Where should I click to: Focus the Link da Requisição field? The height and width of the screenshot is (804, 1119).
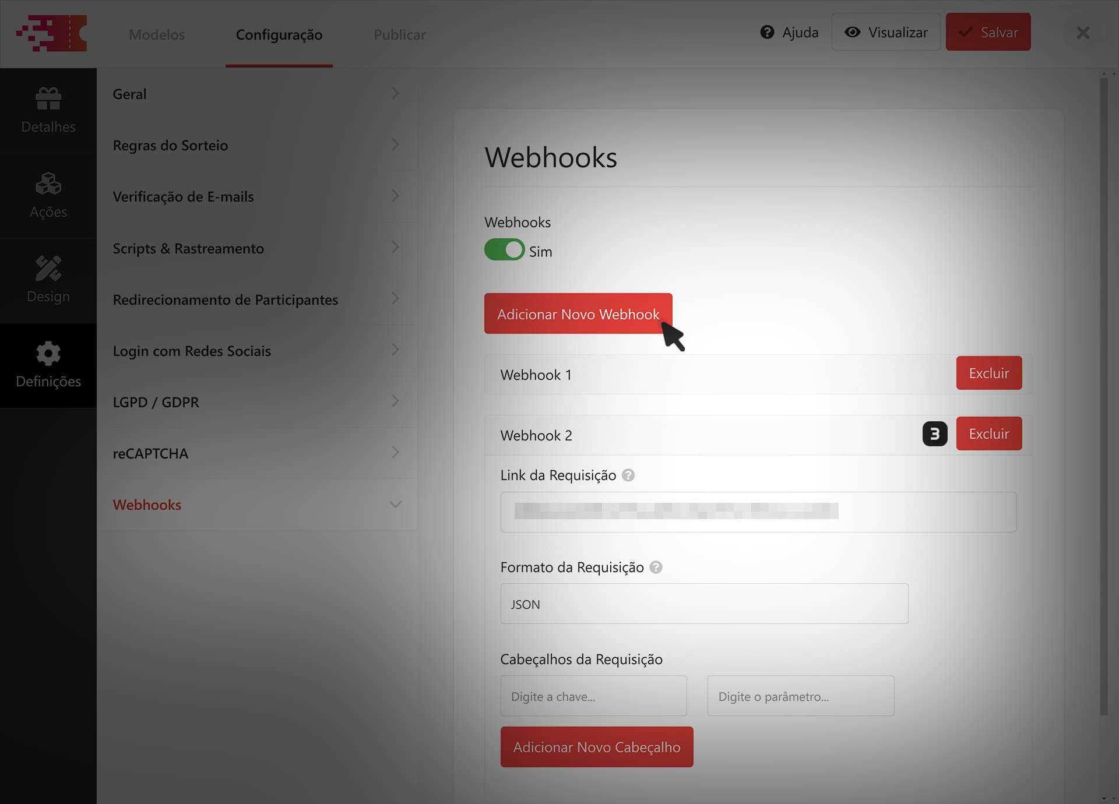758,512
